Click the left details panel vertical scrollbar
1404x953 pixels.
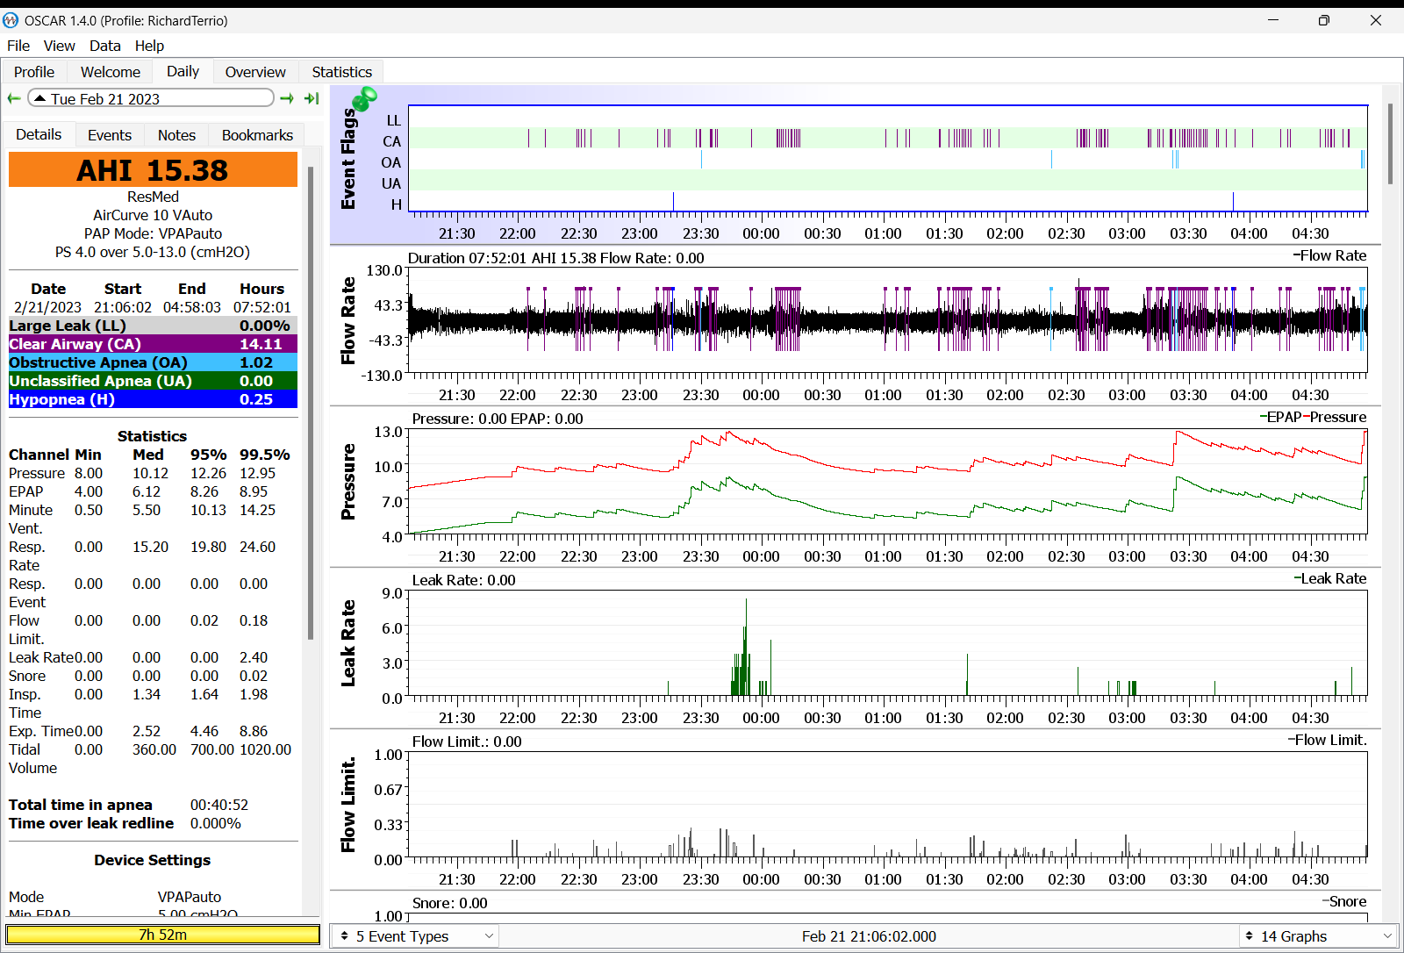(311, 404)
